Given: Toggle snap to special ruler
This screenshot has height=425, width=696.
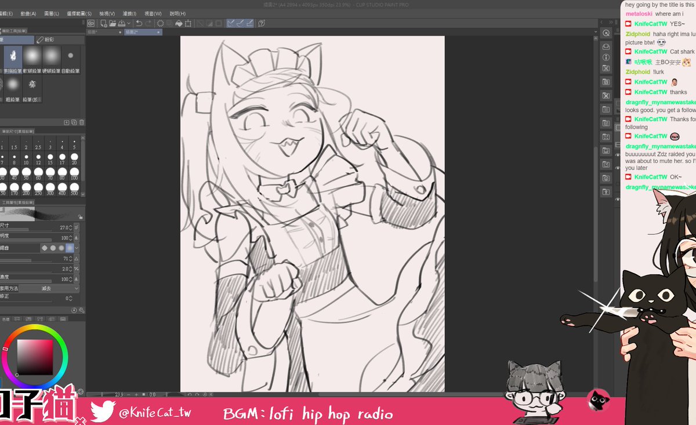Looking at the screenshot, I should (x=240, y=23).
